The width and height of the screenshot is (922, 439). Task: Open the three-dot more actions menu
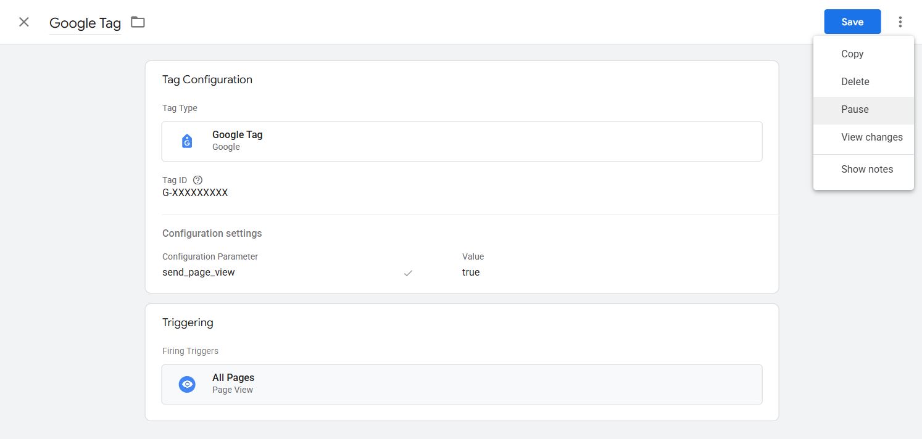(900, 22)
